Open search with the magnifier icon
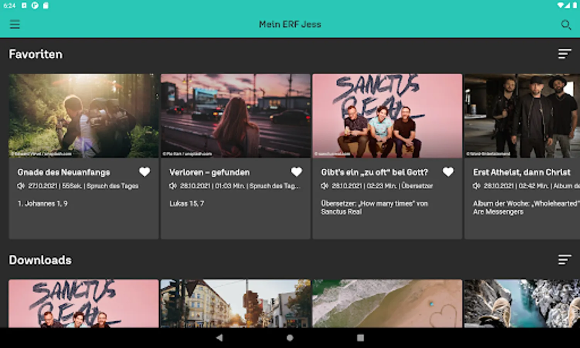 tap(566, 24)
